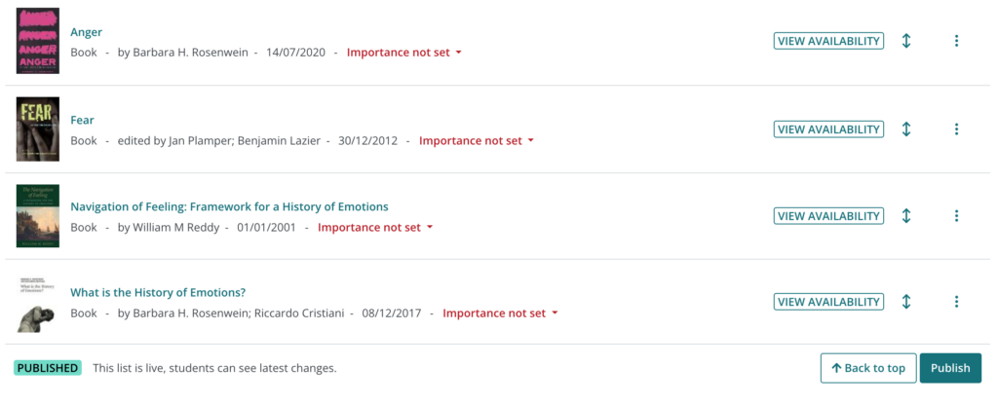Click the reorder icon for What is the History of Emotions?
This screenshot has width=998, height=405.
(x=906, y=302)
